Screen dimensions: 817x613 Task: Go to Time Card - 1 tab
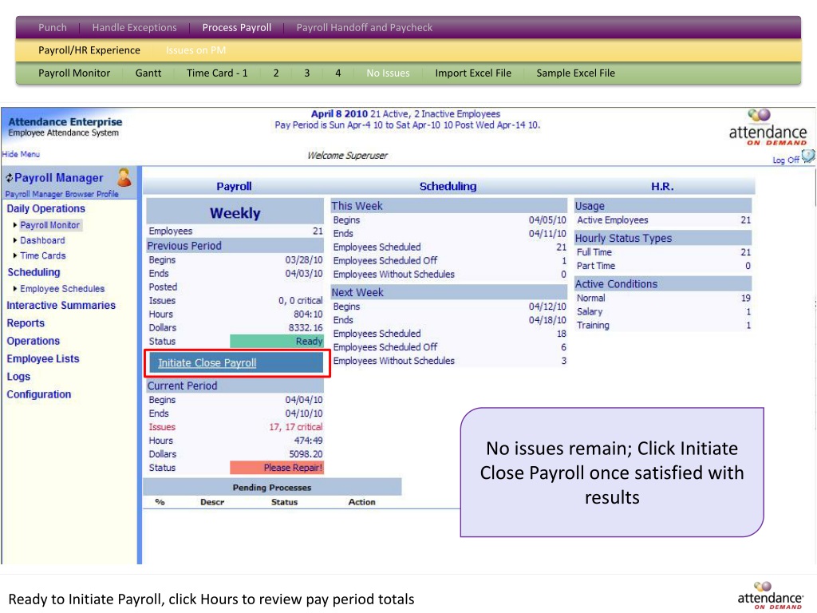(217, 73)
